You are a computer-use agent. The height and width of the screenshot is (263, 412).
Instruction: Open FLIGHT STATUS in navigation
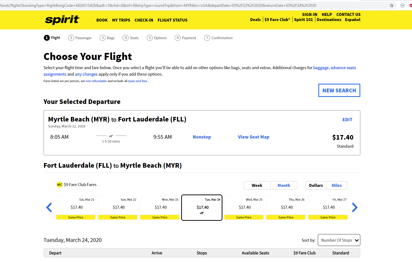[172, 20]
